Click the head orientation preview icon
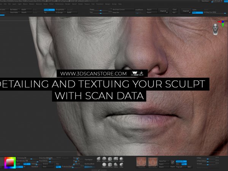The image size is (228, 171). point(215,29)
